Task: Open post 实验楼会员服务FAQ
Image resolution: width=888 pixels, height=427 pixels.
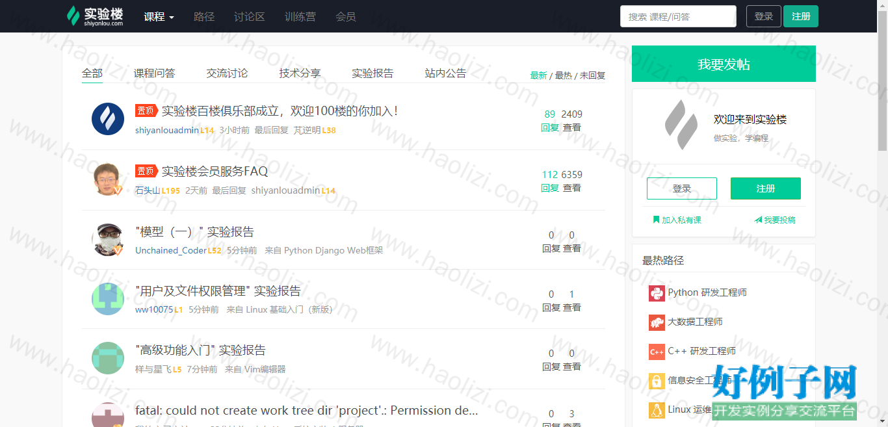Action: [215, 172]
